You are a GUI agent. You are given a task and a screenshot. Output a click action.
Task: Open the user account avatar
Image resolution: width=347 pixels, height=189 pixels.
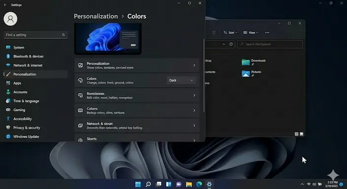coord(10,19)
